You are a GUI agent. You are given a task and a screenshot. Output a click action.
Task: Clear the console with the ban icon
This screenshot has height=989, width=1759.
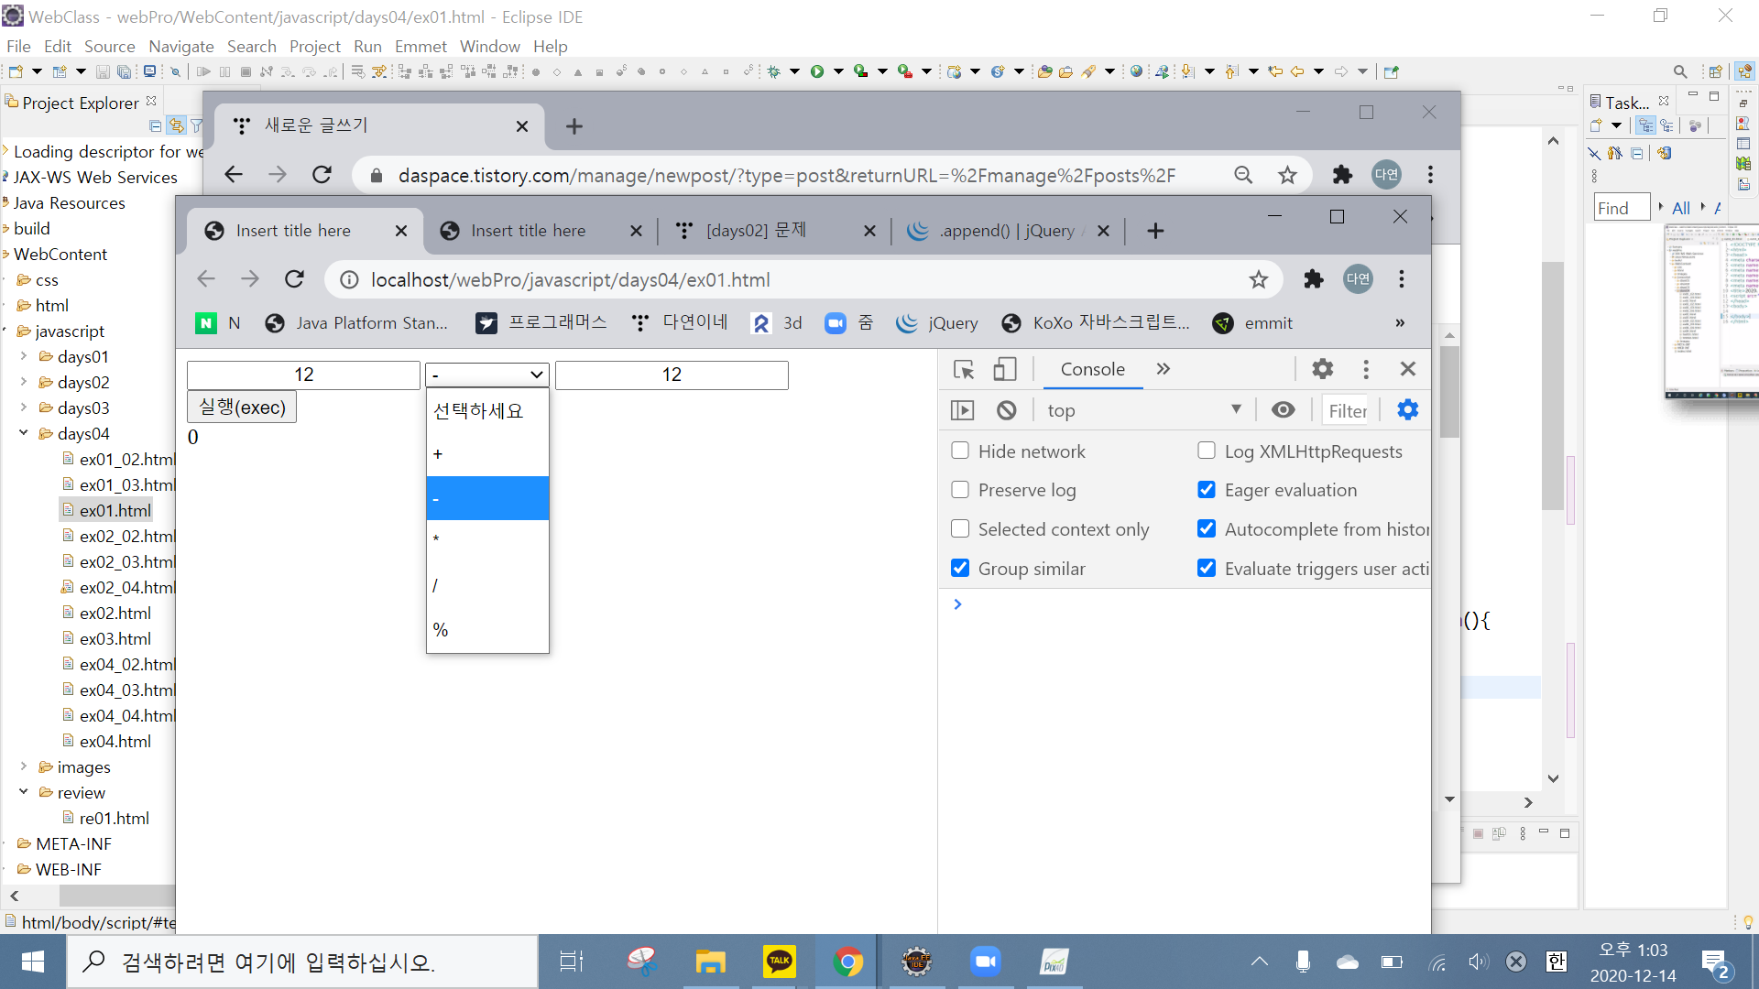pos(1007,410)
